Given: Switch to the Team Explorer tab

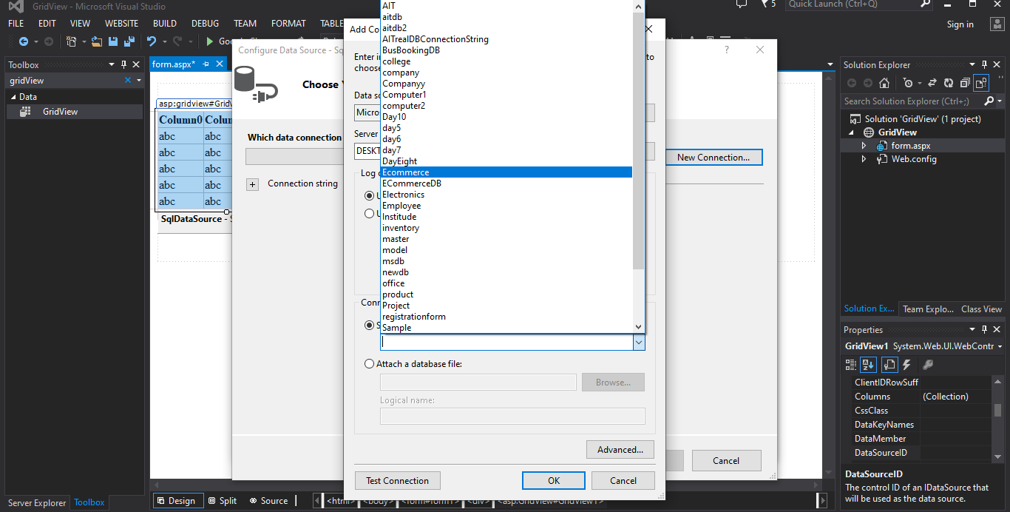Looking at the screenshot, I should 928,309.
